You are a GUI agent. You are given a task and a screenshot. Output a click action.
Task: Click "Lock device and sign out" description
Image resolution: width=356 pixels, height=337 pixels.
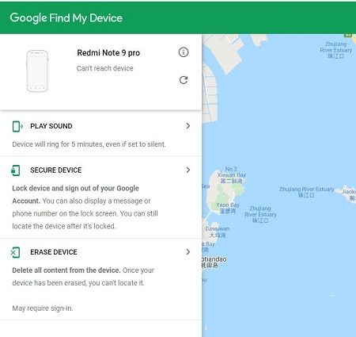pos(85,207)
